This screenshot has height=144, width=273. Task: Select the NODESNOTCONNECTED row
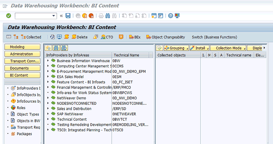(x=76, y=103)
